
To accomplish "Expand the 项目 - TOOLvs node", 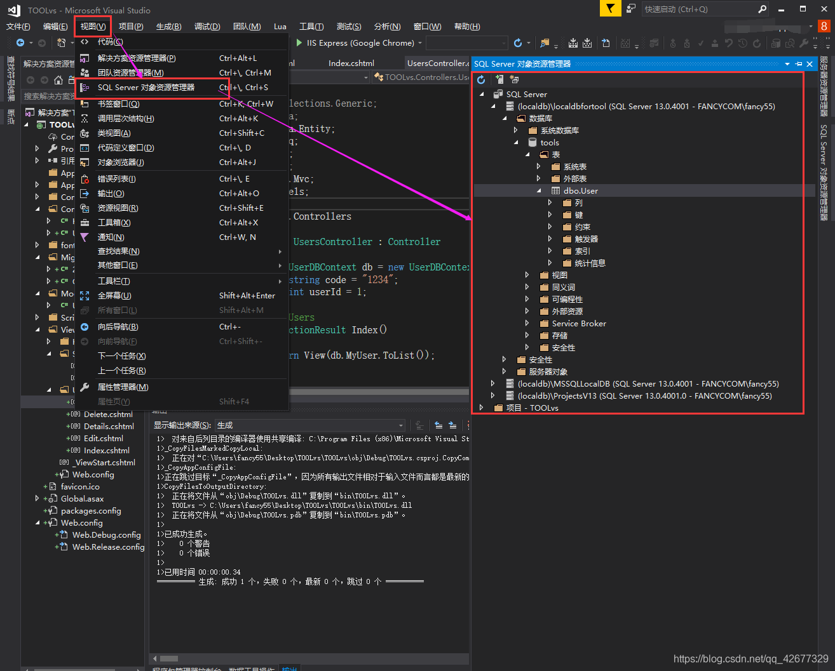I will pyautogui.click(x=482, y=408).
